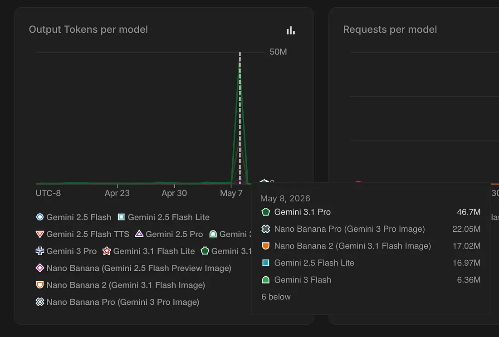Viewport: 499px width, 337px height.
Task: Click the May 7 axis label
Action: tap(231, 193)
